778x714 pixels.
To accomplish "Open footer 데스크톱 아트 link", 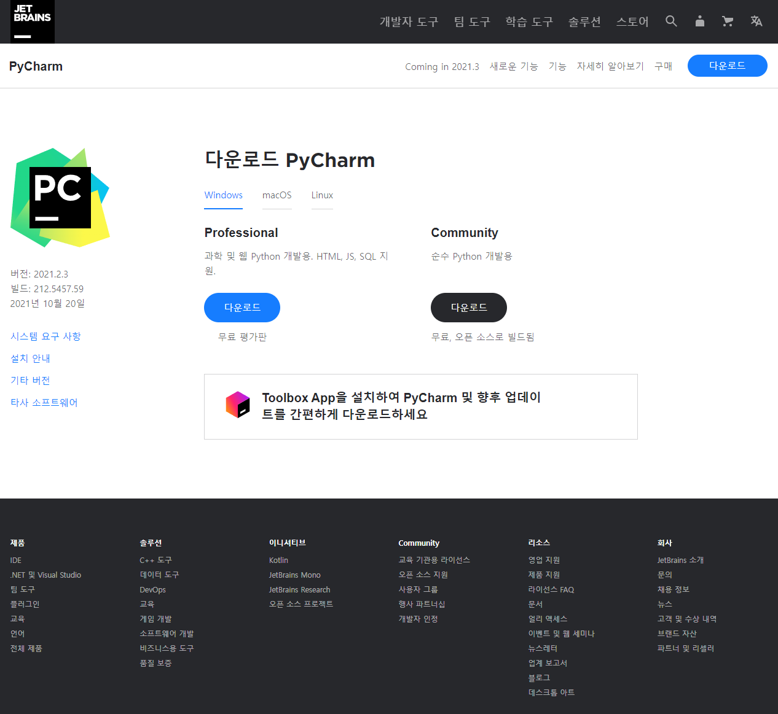I will pos(551,693).
